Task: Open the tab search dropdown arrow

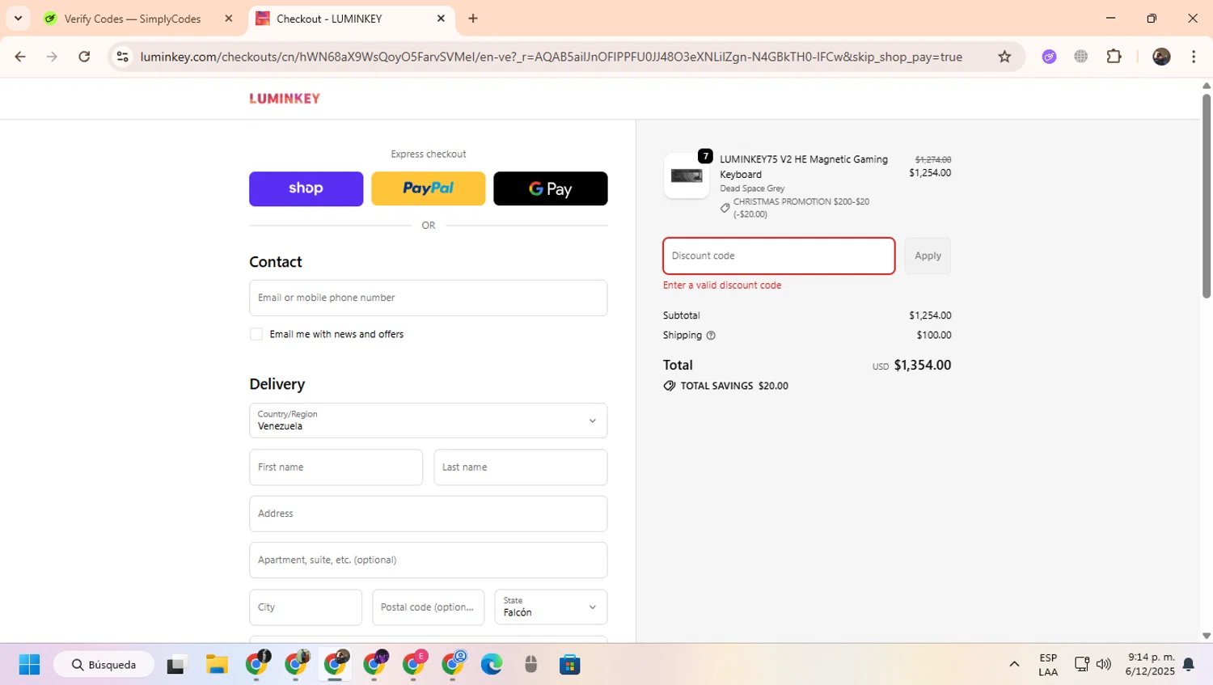Action: click(18, 18)
